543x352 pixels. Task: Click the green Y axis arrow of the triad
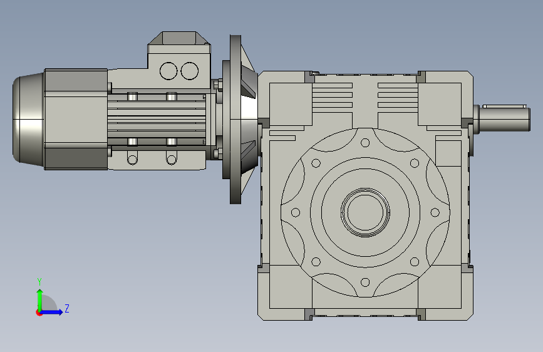pos(40,299)
